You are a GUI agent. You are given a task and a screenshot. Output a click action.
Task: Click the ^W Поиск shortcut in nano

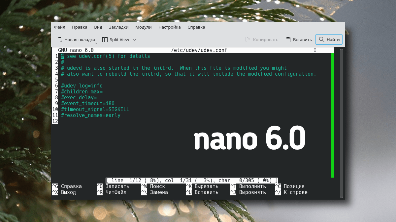(x=153, y=186)
